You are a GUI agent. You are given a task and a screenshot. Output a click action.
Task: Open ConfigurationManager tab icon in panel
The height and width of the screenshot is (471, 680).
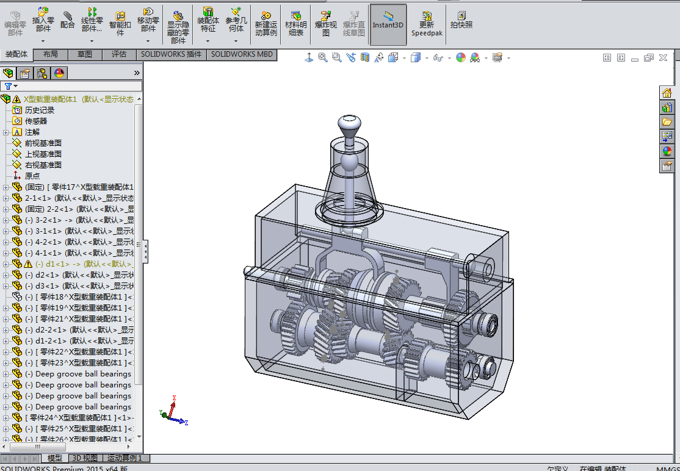(x=42, y=73)
